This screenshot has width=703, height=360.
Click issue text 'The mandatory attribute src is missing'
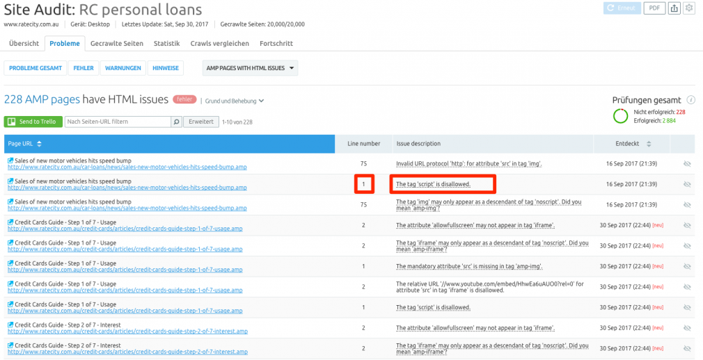[469, 266]
